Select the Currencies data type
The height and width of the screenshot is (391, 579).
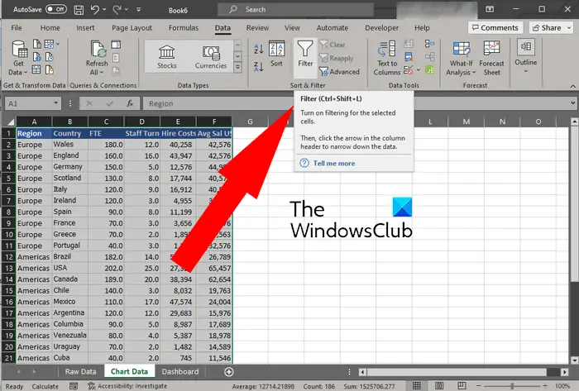pos(211,56)
